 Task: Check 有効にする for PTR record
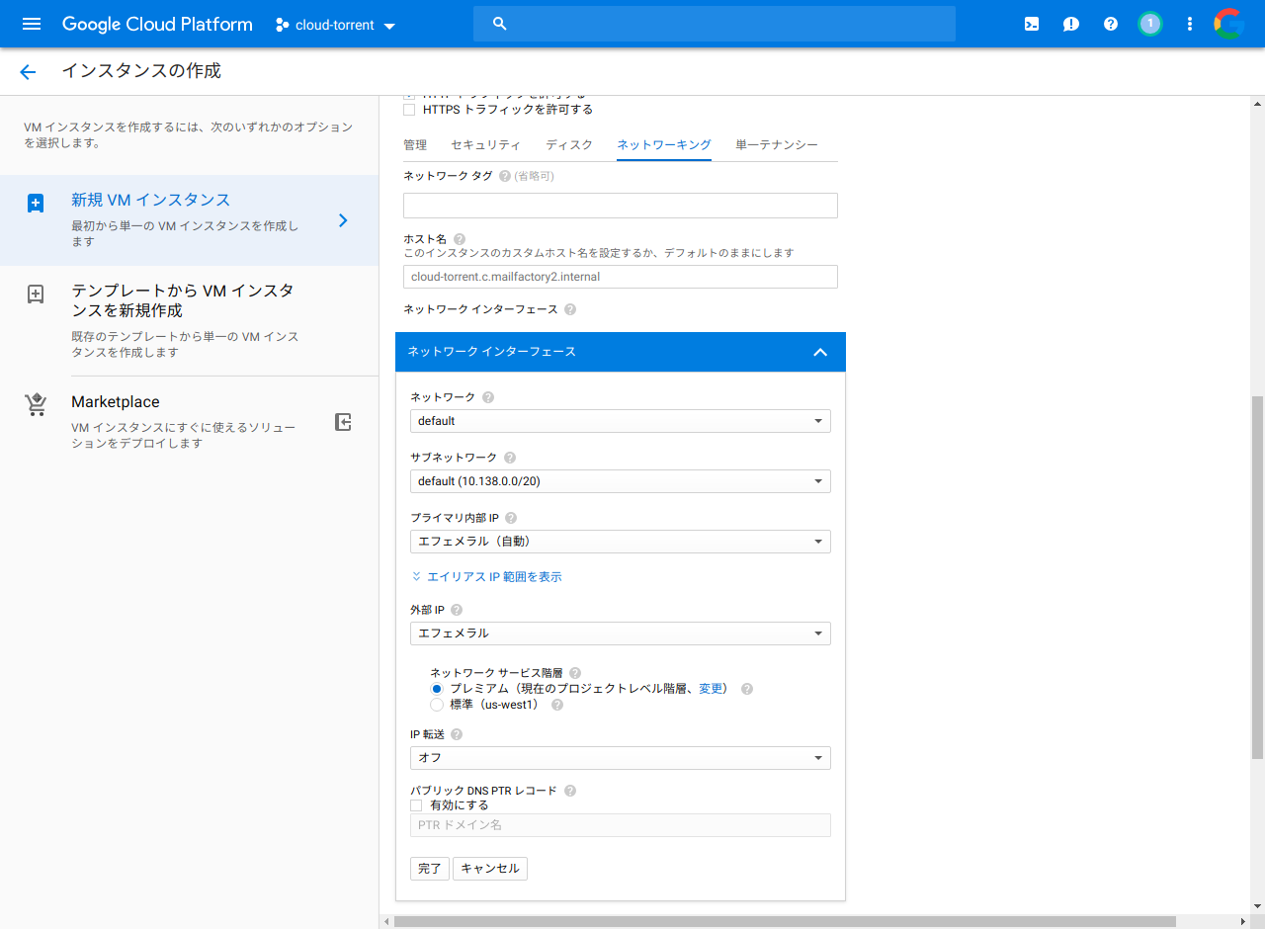tap(416, 805)
